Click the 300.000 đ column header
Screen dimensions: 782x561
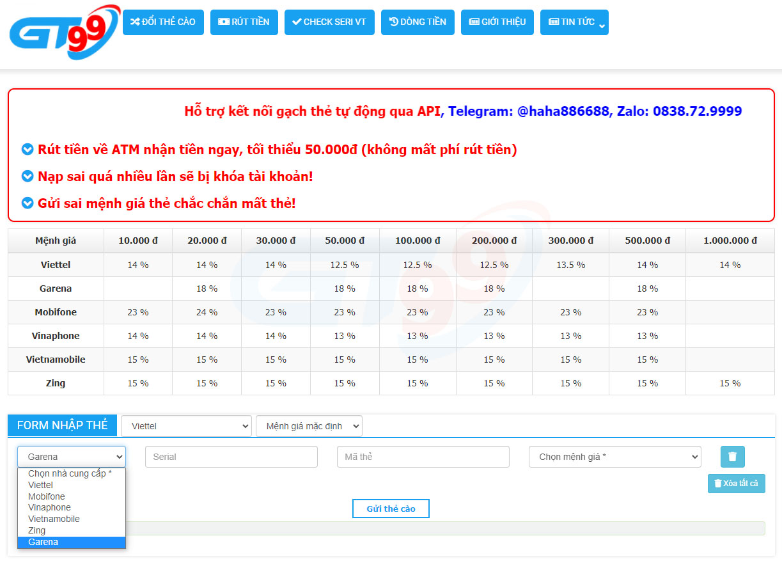pyautogui.click(x=570, y=241)
